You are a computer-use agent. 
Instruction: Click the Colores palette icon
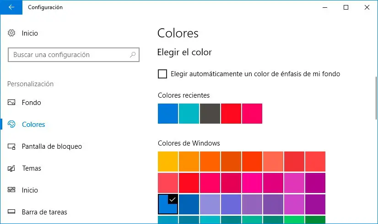12,125
